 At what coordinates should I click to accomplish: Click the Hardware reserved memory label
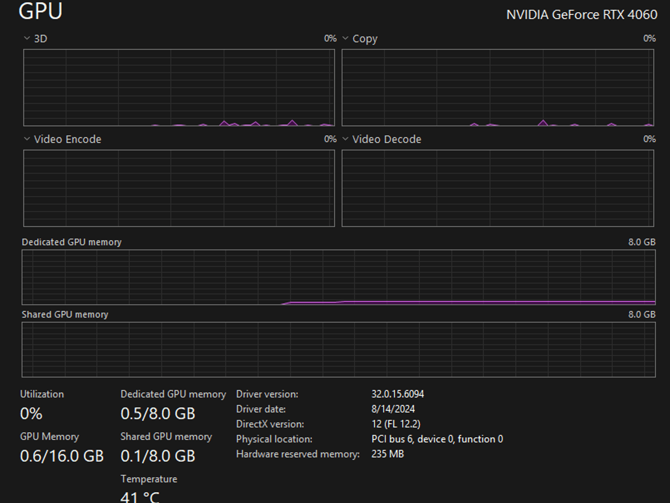(x=298, y=454)
